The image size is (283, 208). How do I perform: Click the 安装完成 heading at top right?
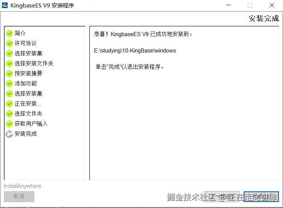click(x=264, y=19)
